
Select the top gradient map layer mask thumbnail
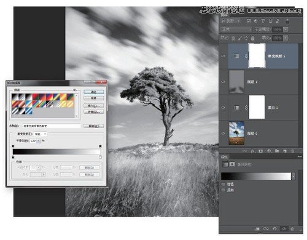pyautogui.click(x=257, y=55)
